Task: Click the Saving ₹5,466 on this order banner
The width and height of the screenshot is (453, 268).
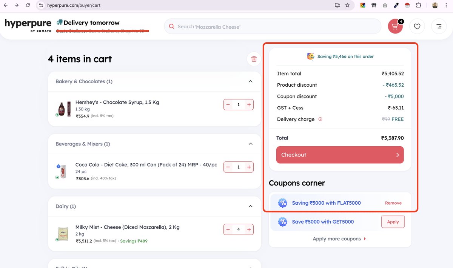Action: tap(340, 57)
